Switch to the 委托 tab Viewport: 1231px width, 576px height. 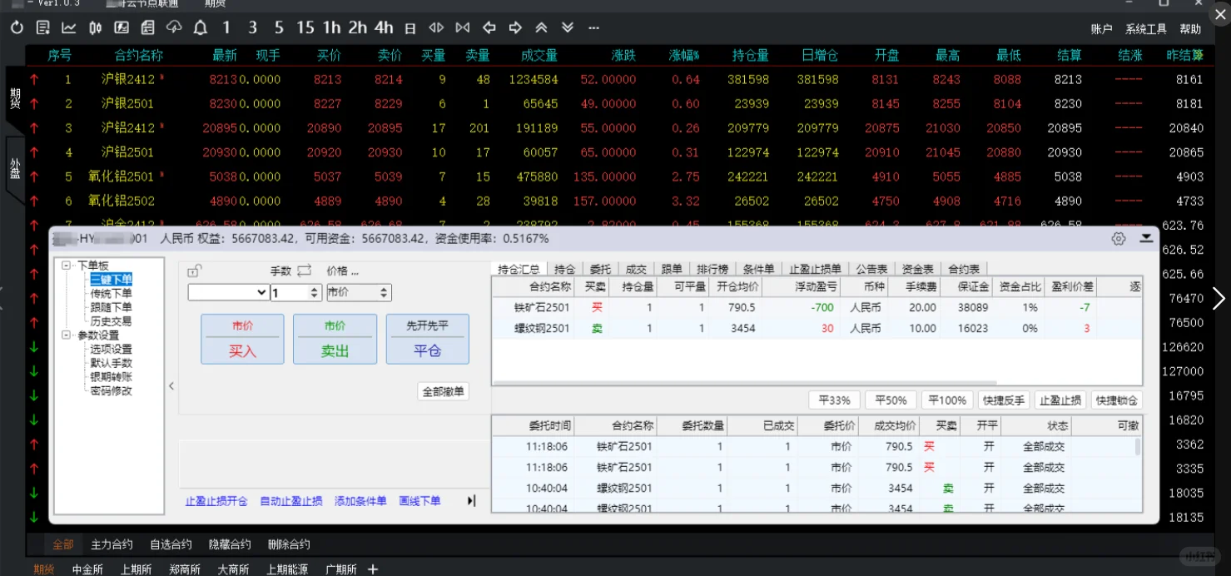[x=600, y=269]
